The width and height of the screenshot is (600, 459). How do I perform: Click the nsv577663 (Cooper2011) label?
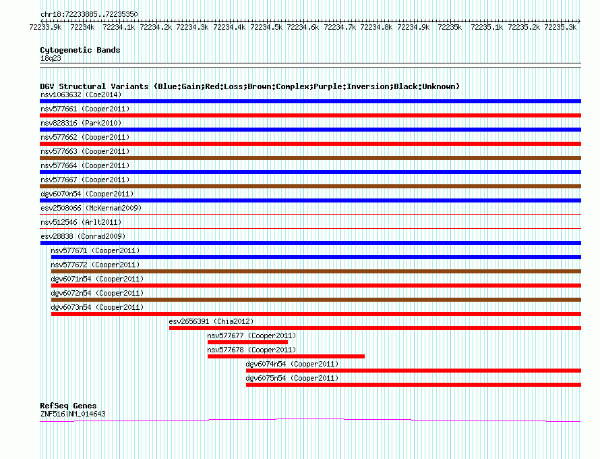85,151
